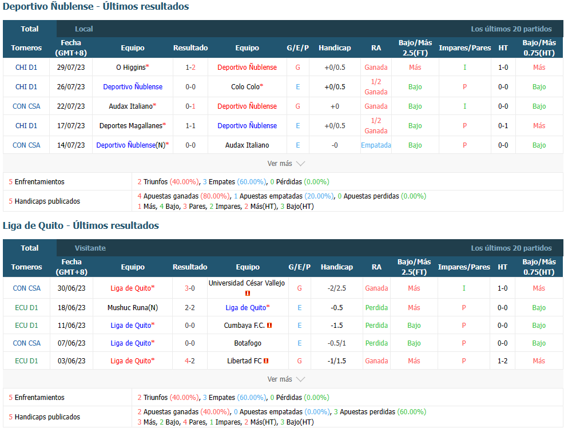
Task: Open CHI D1 league link for 26/07/23 match
Action: tap(26, 87)
